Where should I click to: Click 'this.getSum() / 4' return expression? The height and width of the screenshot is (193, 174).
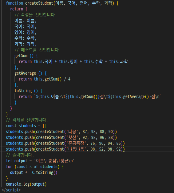[52, 79]
